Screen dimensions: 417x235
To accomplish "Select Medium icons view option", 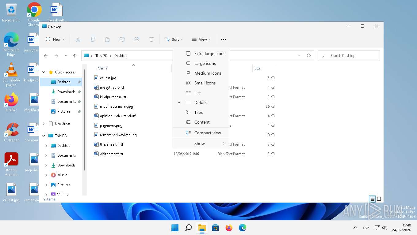I will coord(201,73).
